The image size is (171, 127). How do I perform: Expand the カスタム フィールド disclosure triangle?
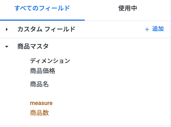7,29
